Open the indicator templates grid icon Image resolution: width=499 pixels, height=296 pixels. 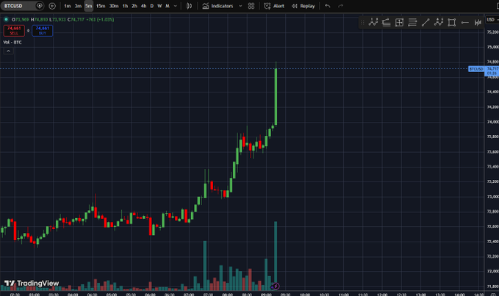coord(251,6)
